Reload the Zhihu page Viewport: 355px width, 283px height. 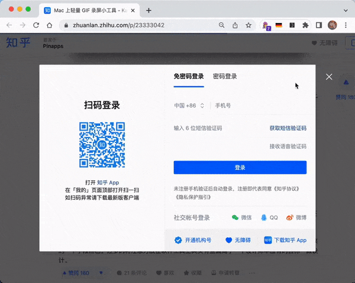[36, 25]
